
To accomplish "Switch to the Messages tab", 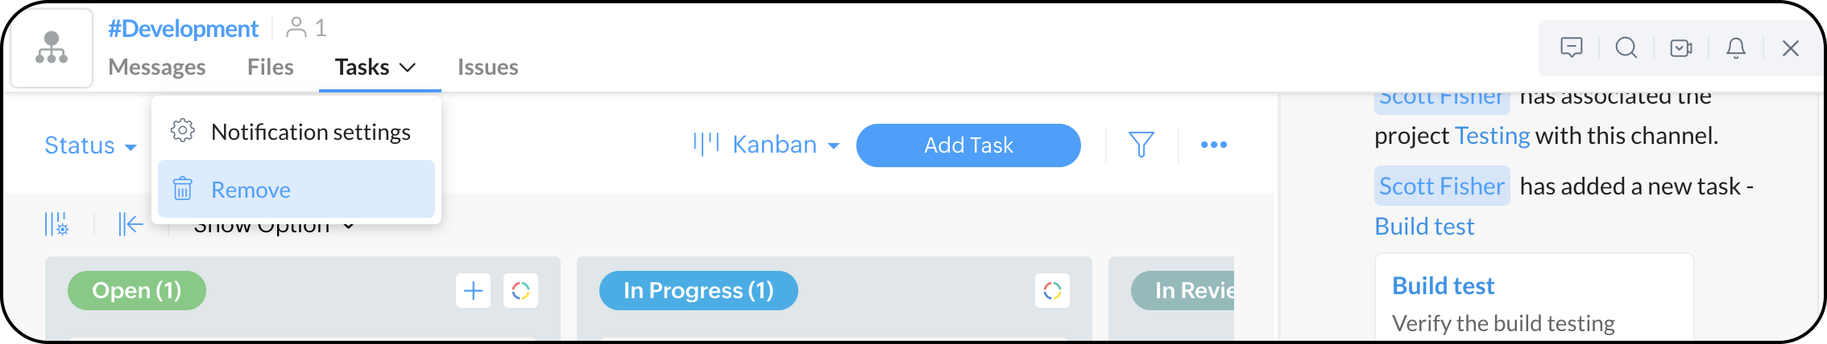I will pos(157,68).
